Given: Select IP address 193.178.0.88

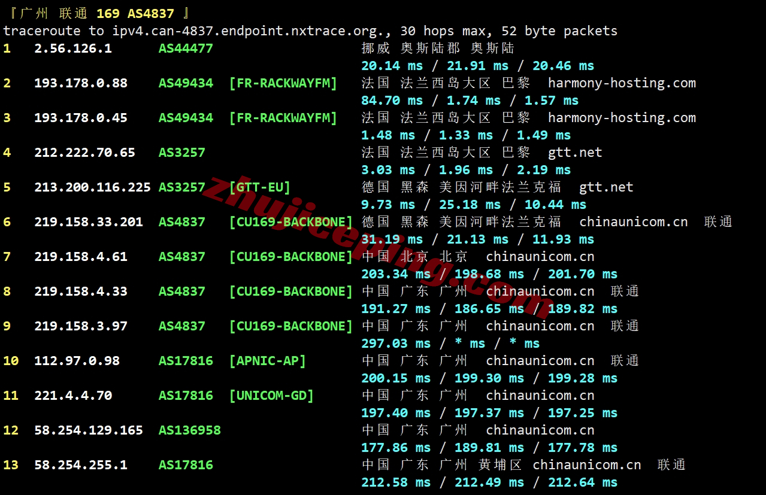Looking at the screenshot, I should pos(81,83).
